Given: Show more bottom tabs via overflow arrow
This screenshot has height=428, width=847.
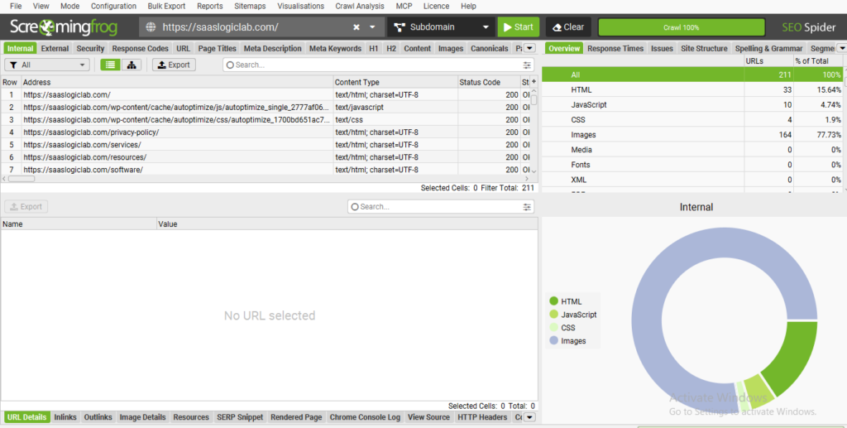Looking at the screenshot, I should point(529,417).
